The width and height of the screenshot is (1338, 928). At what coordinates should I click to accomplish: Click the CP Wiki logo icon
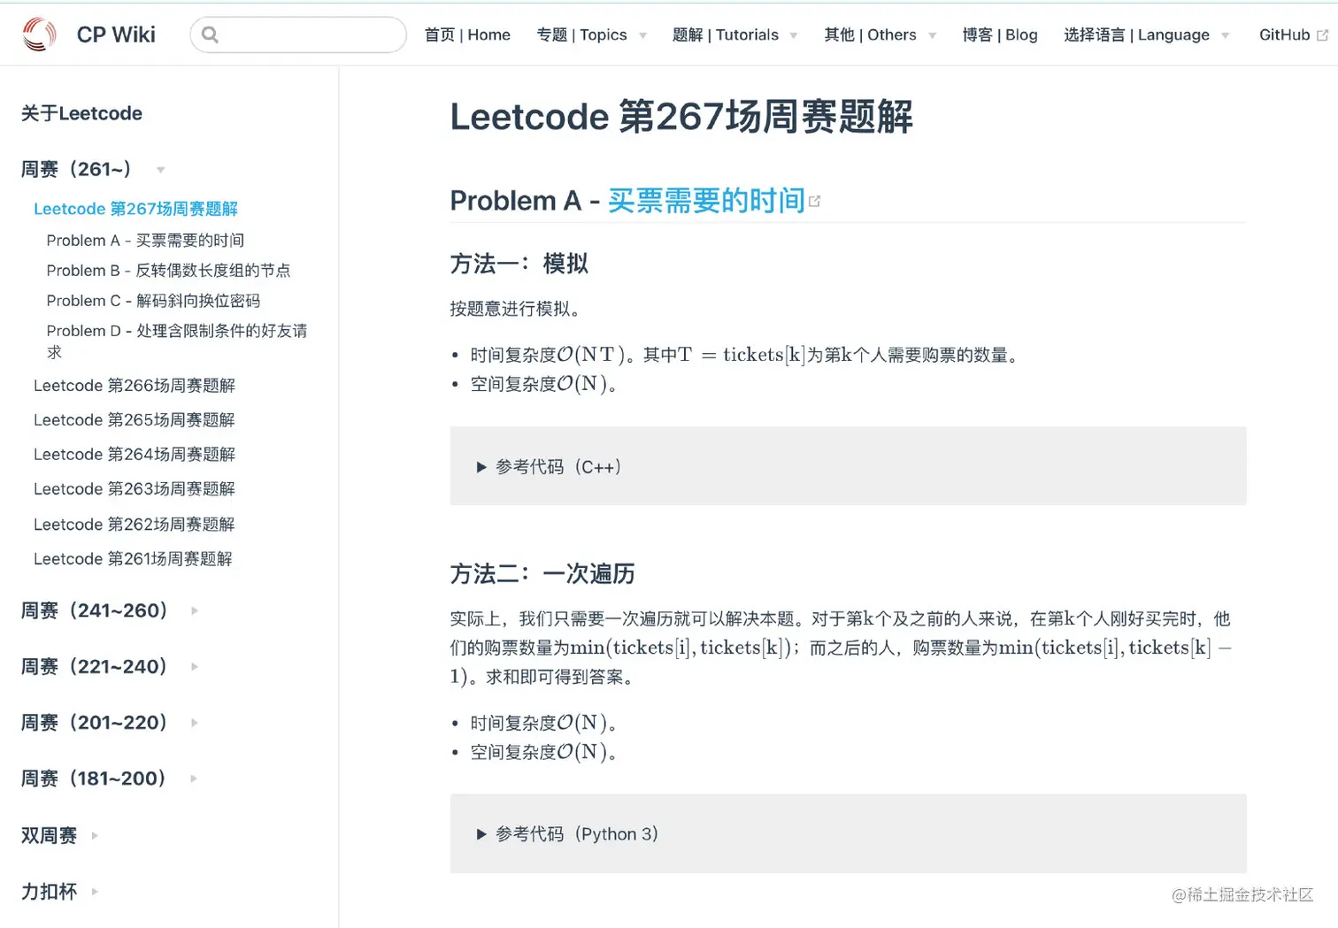coord(39,35)
